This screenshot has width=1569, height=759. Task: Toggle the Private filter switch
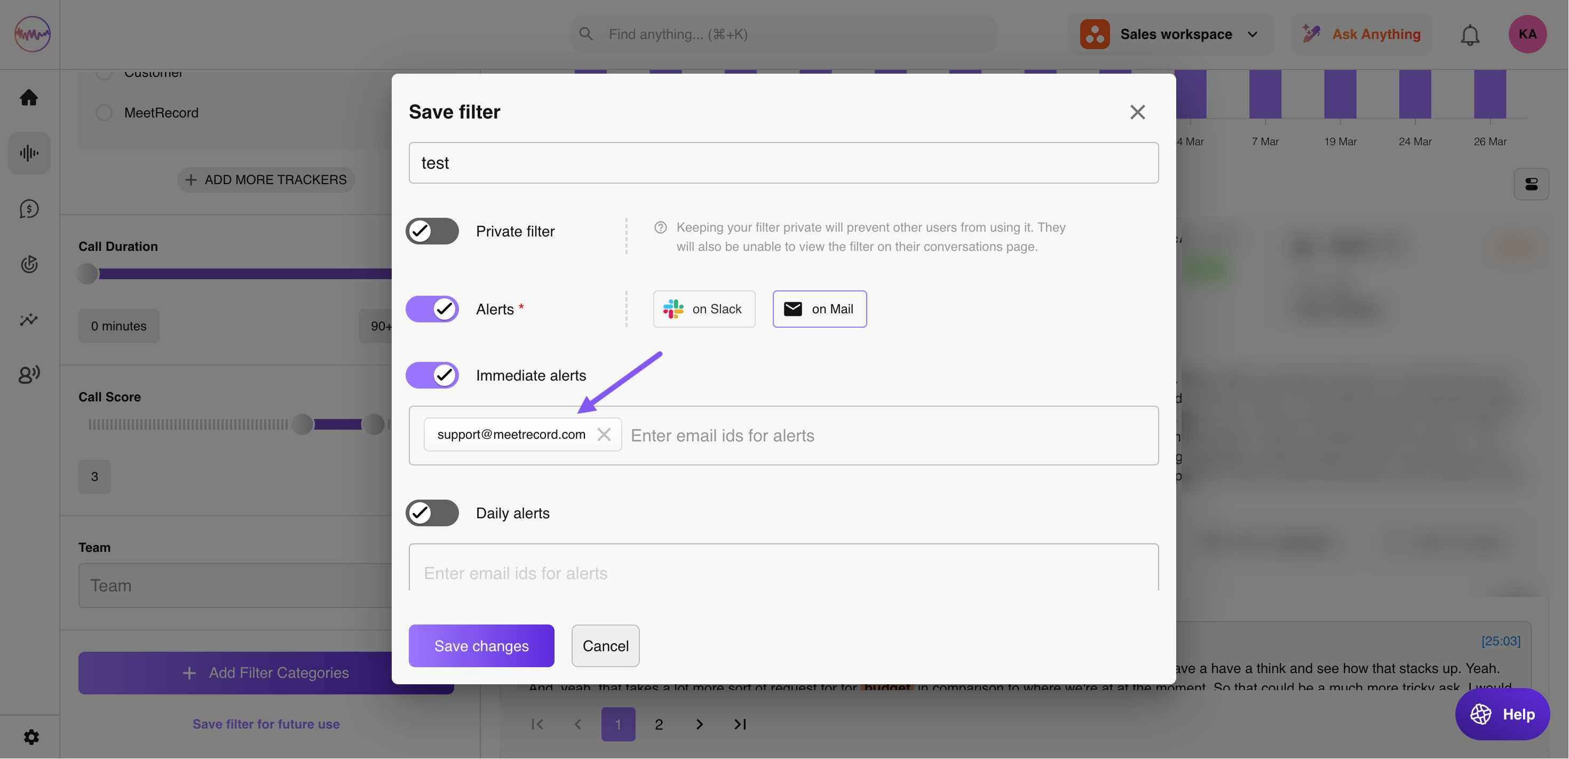[x=432, y=232]
